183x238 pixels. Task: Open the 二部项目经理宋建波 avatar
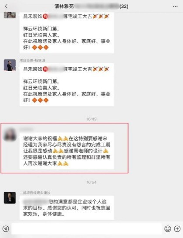pyautogui.click(x=10, y=198)
